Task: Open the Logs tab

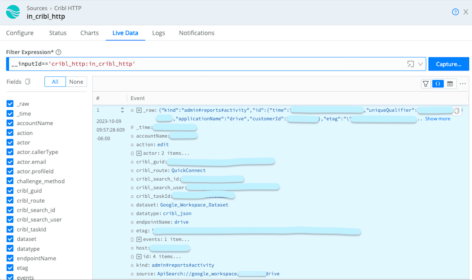Action: (158, 33)
